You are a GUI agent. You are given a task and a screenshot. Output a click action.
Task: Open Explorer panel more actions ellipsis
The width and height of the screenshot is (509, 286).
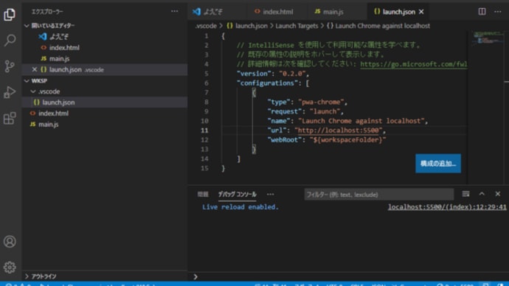click(175, 11)
